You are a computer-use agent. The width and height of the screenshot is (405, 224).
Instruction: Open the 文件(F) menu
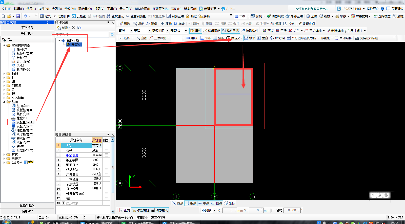(6, 9)
